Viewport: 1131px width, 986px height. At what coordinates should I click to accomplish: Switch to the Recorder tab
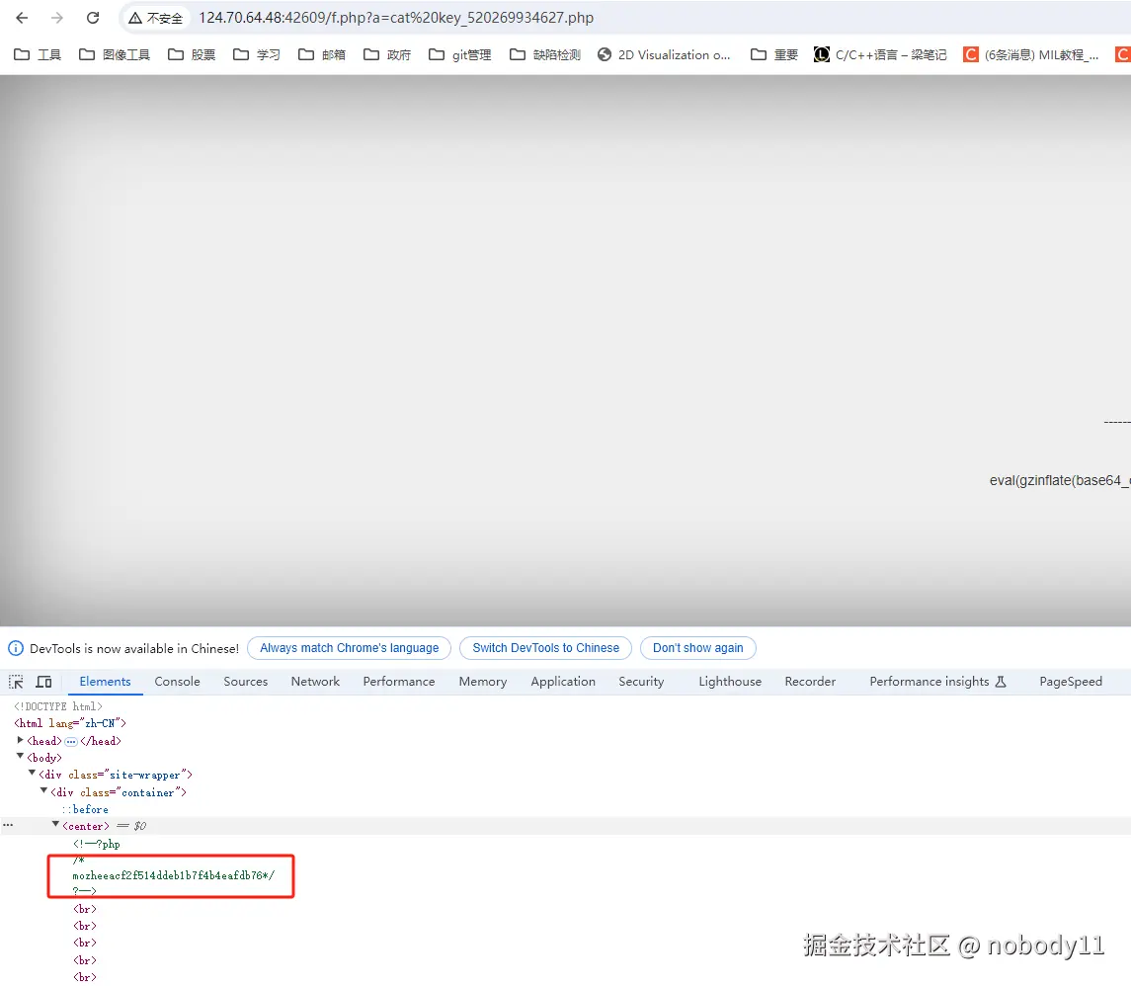[x=810, y=682]
